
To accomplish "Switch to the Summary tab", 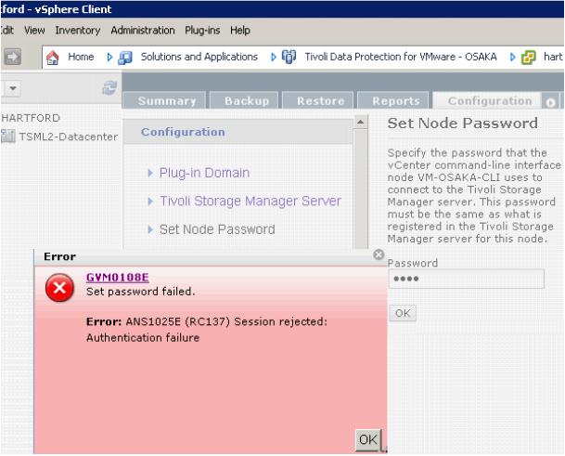I will [164, 100].
